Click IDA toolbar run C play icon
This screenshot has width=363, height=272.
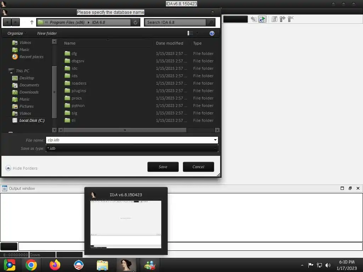coord(262,19)
